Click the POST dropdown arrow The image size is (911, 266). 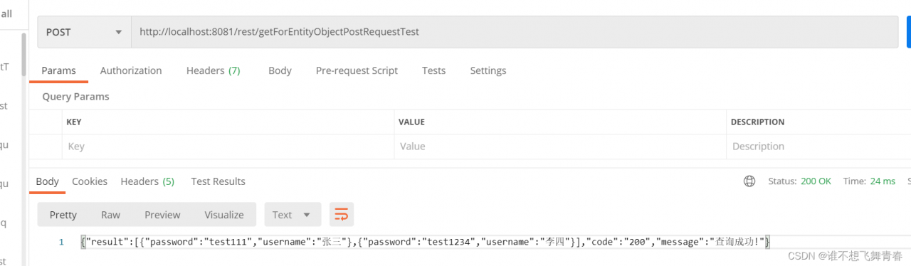pos(118,33)
